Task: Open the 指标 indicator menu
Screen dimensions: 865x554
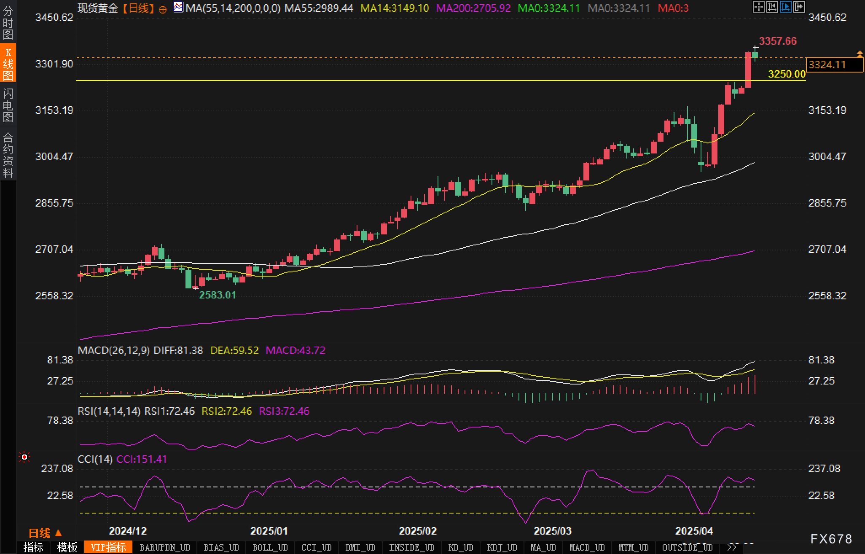Action: point(34,547)
